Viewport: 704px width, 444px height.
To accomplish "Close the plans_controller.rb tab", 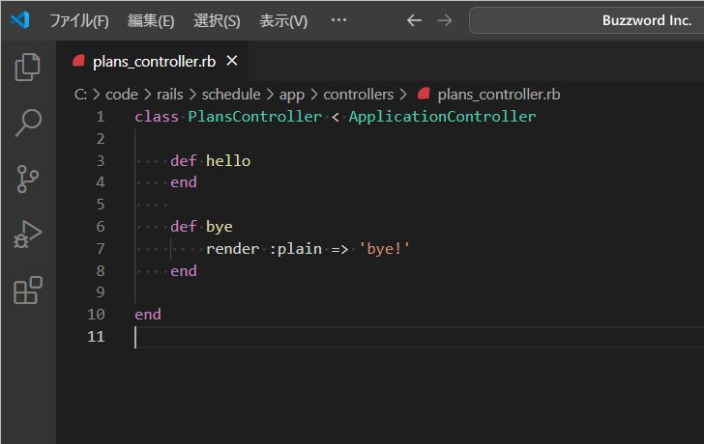I will coord(232,61).
